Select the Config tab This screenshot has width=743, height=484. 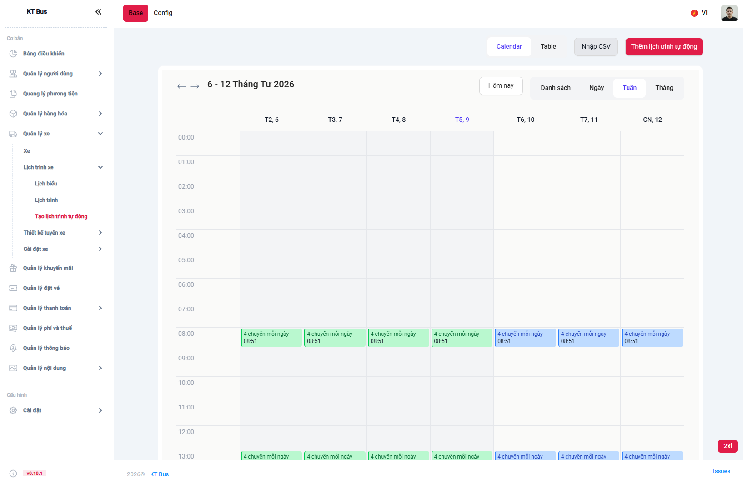point(163,13)
